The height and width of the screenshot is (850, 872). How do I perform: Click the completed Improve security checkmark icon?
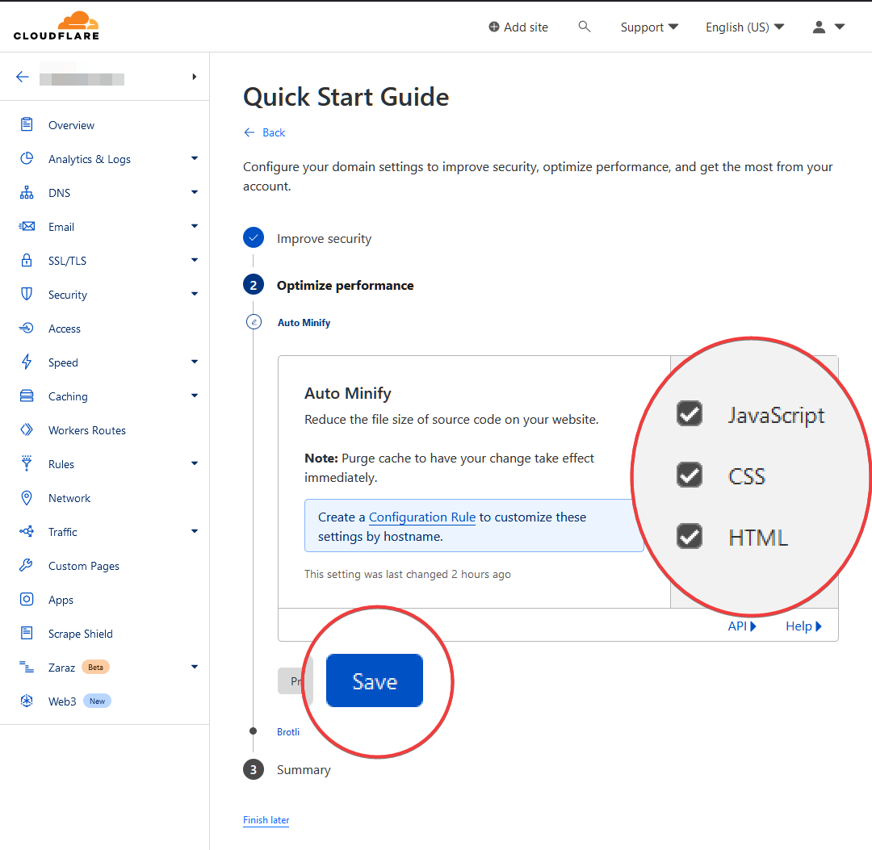(254, 237)
